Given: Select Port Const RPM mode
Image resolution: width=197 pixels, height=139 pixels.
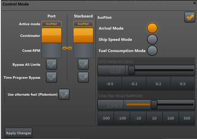Looking at the screenshot, I should 52,50.
